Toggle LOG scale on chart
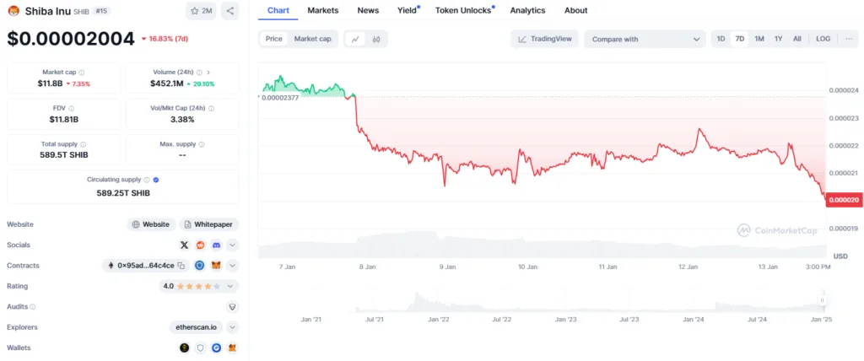This screenshot has height=361, width=864. tap(823, 39)
